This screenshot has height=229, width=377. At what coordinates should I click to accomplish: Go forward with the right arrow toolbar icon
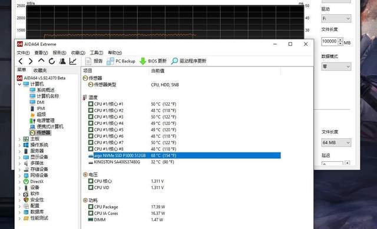coord(31,61)
